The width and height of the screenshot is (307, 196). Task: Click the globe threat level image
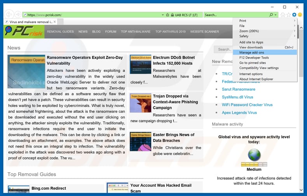pos(254,155)
